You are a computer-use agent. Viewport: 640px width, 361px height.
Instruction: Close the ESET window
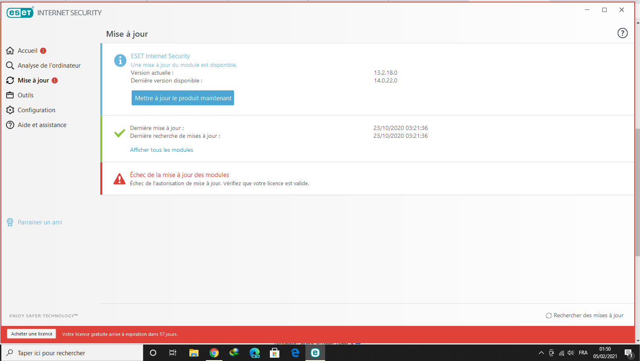621,10
